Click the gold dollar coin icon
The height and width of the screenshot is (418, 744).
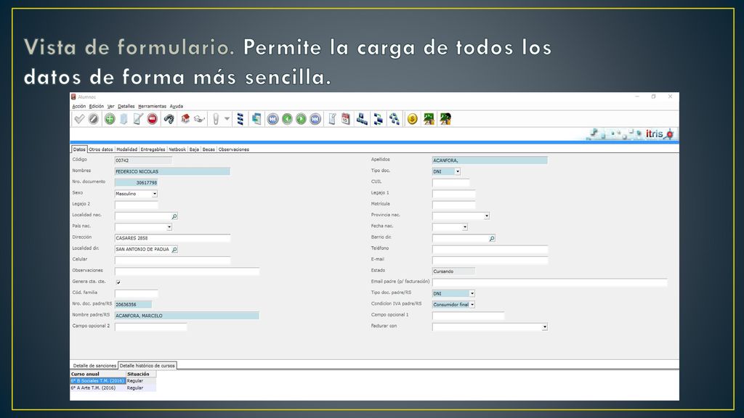(413, 119)
